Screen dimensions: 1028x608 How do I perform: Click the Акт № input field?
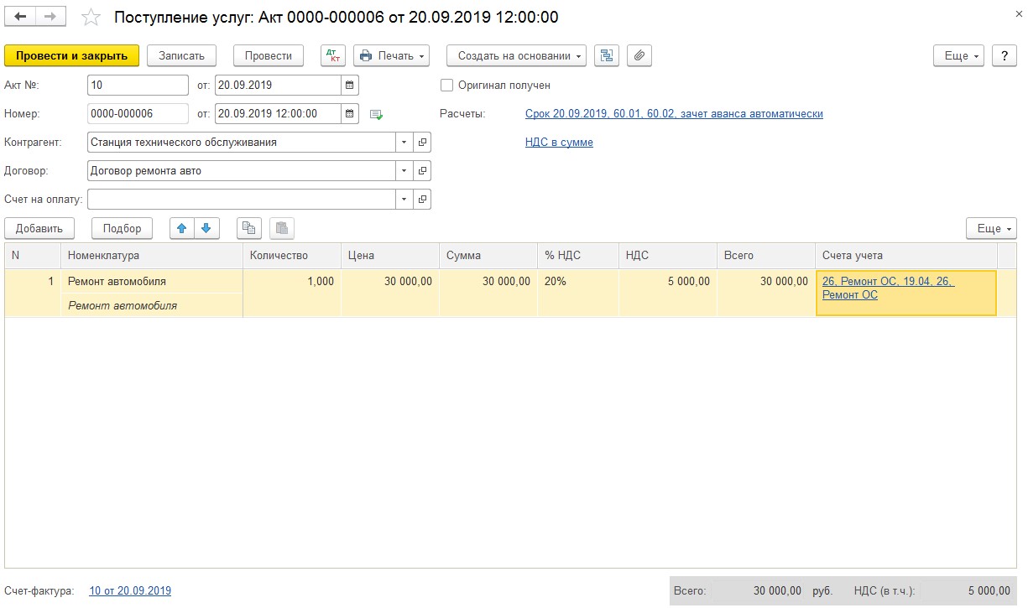coord(138,86)
